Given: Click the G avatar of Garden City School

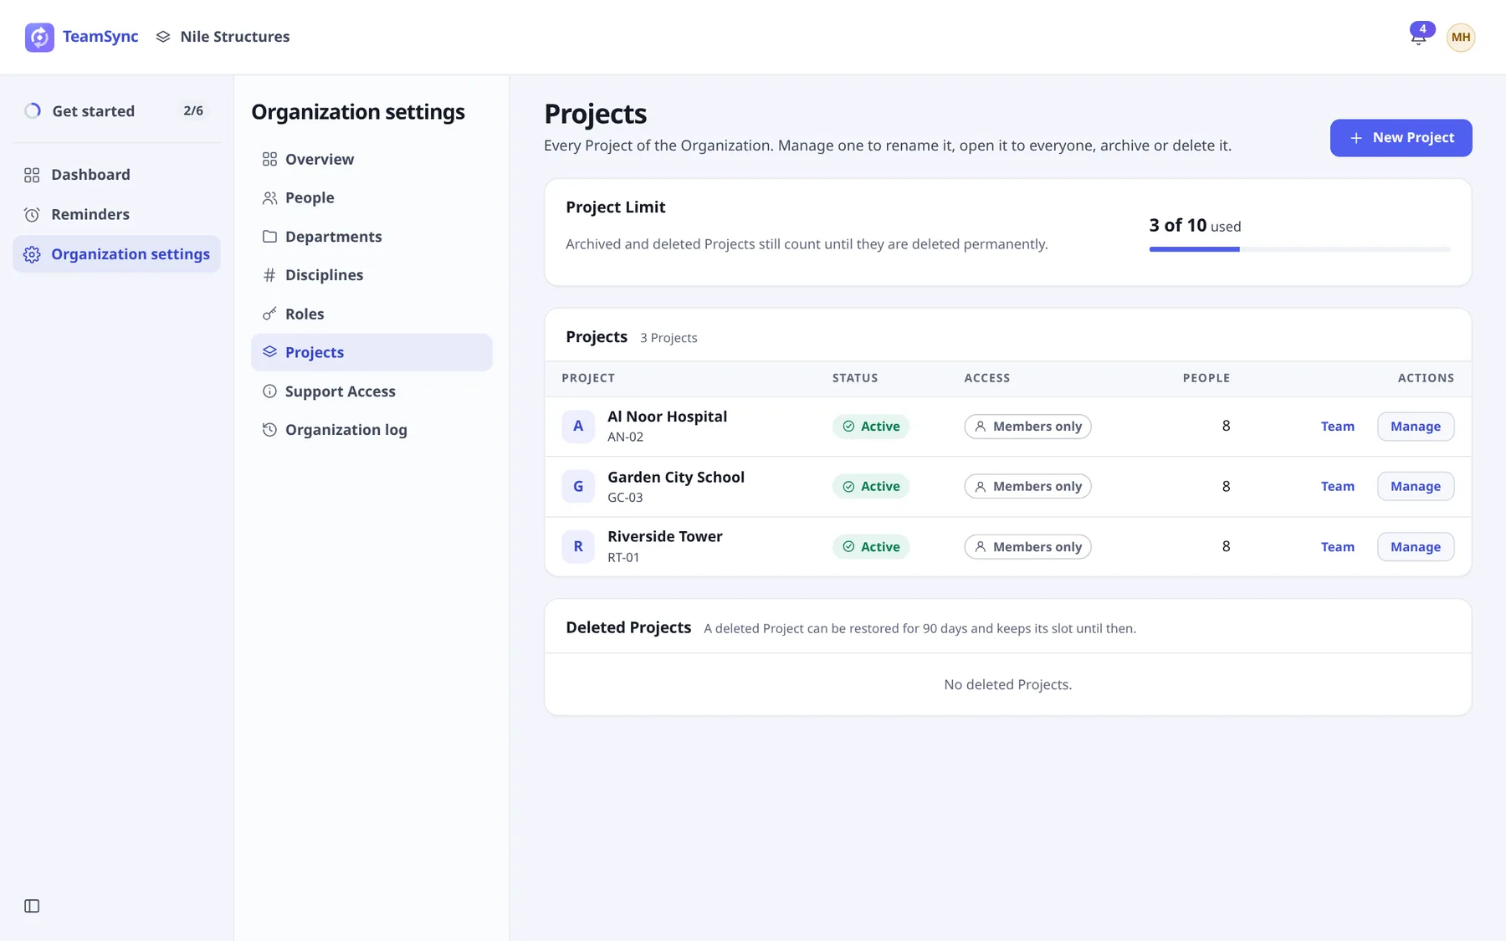Looking at the screenshot, I should tap(578, 487).
